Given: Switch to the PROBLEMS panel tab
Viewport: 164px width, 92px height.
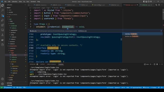Looking at the screenshot, I should (33, 64).
